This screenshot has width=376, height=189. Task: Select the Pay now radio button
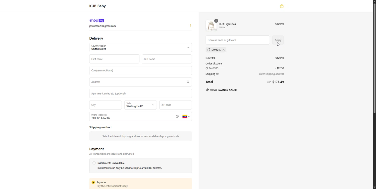[x=93, y=182]
